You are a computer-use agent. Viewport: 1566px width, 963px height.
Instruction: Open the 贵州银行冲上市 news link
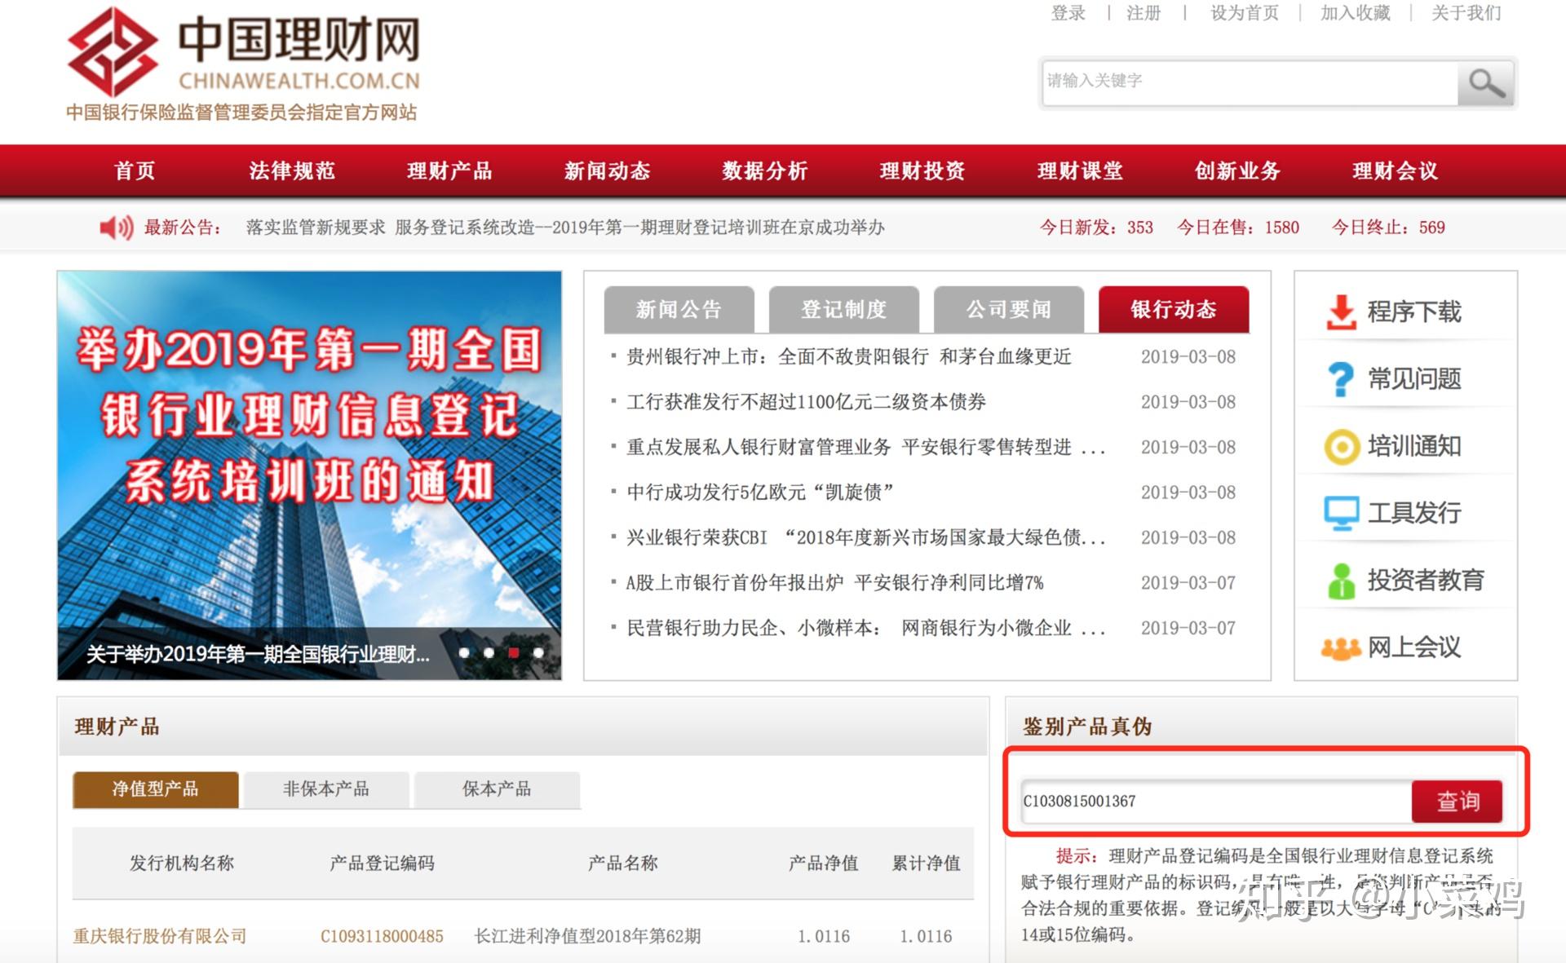tap(848, 357)
